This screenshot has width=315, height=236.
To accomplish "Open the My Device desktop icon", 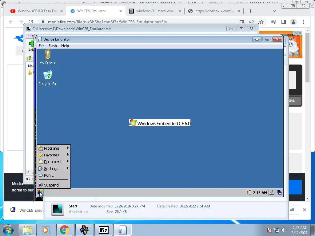I will [48, 57].
